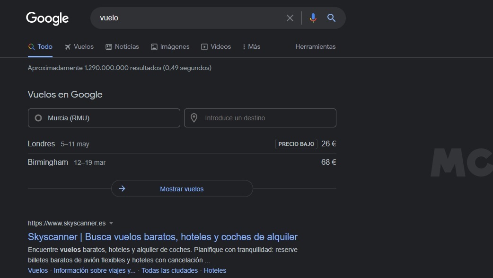Open the Herramientas options
493x278 pixels.
coord(315,46)
